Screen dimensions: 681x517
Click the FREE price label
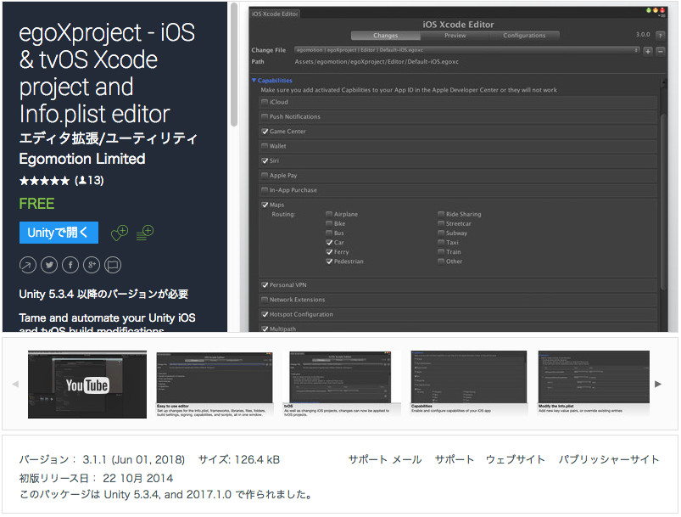[37, 204]
